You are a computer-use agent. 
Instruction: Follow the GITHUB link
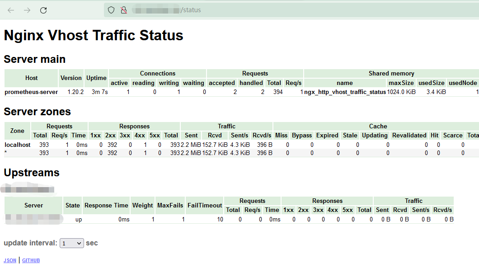31,260
